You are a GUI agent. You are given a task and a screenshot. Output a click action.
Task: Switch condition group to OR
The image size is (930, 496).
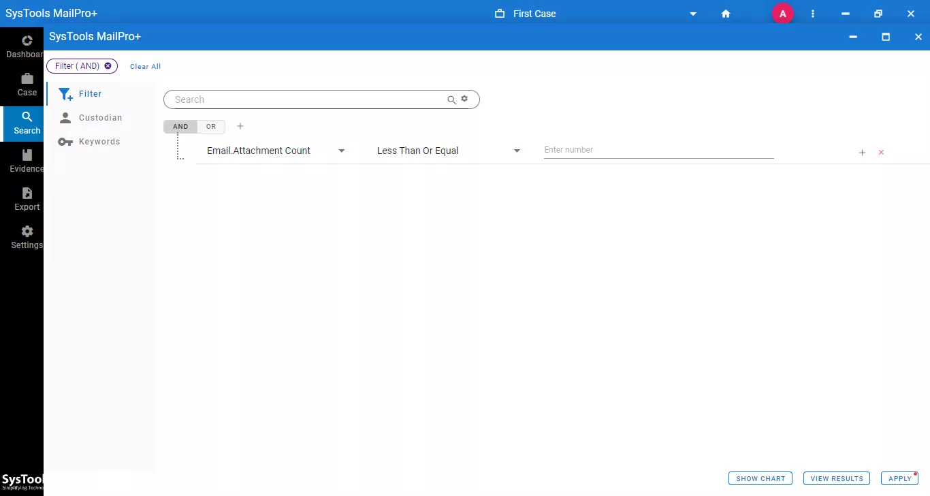click(x=211, y=127)
